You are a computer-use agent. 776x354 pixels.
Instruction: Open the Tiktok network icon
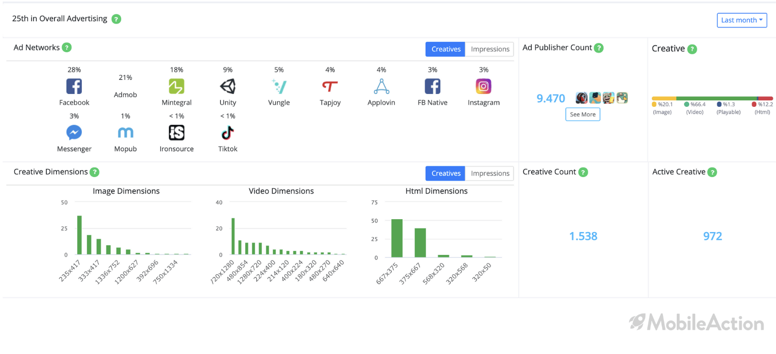228,133
